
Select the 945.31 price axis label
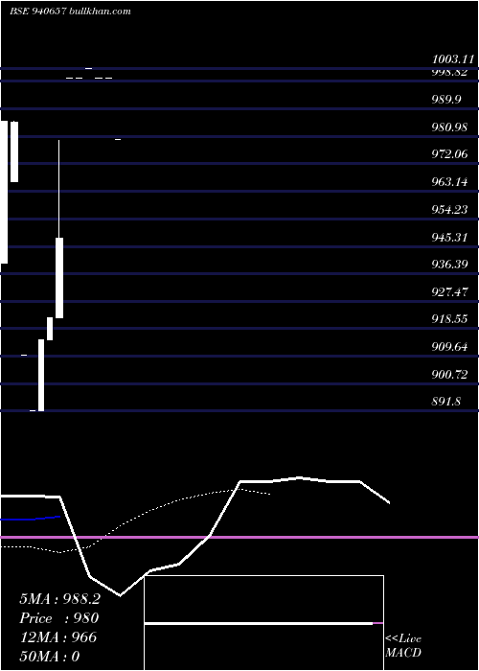click(449, 237)
